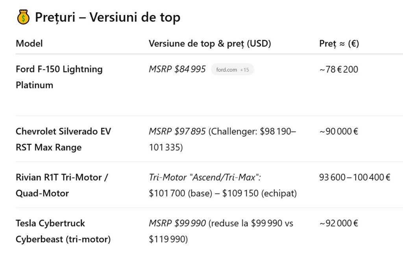The width and height of the screenshot is (403, 255).
Task: Select the Ford F-150 Lightning Platinum cell
Action: click(x=59, y=77)
